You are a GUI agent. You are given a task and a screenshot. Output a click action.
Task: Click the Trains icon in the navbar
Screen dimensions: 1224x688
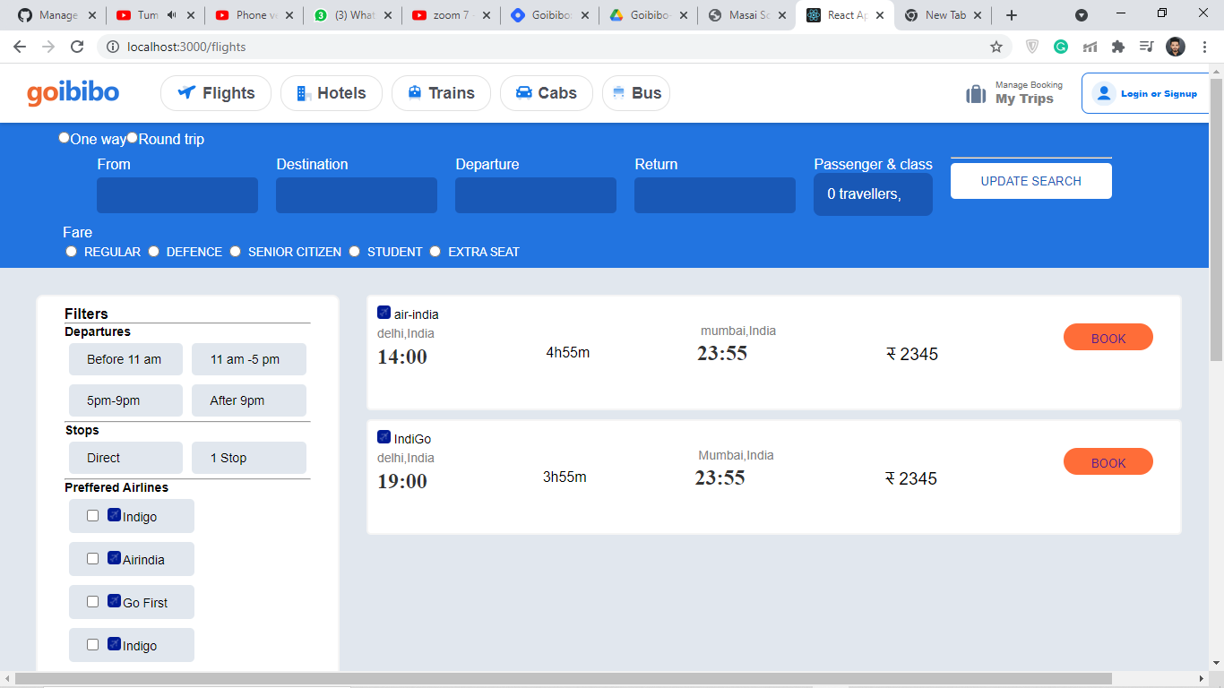tap(414, 91)
